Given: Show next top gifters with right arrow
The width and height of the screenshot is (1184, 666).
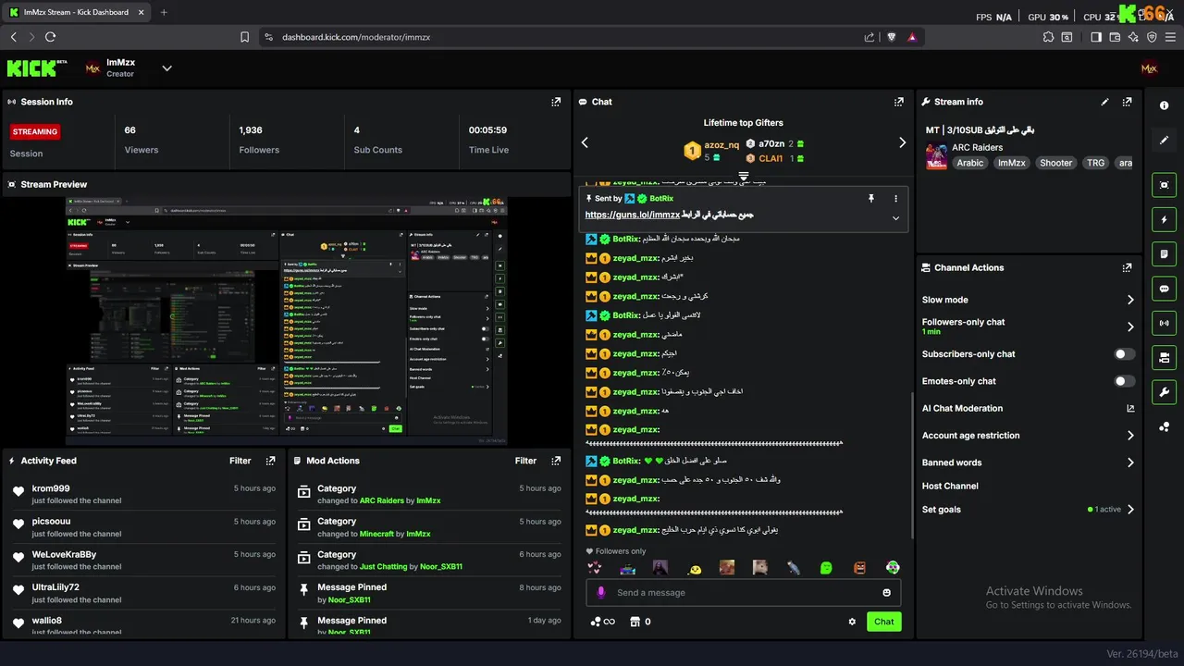Looking at the screenshot, I should point(902,142).
